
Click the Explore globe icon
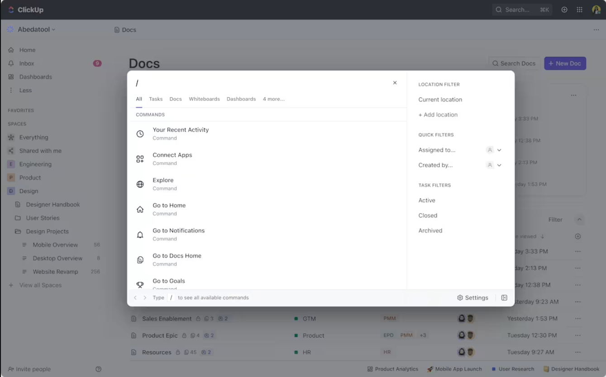[140, 184]
